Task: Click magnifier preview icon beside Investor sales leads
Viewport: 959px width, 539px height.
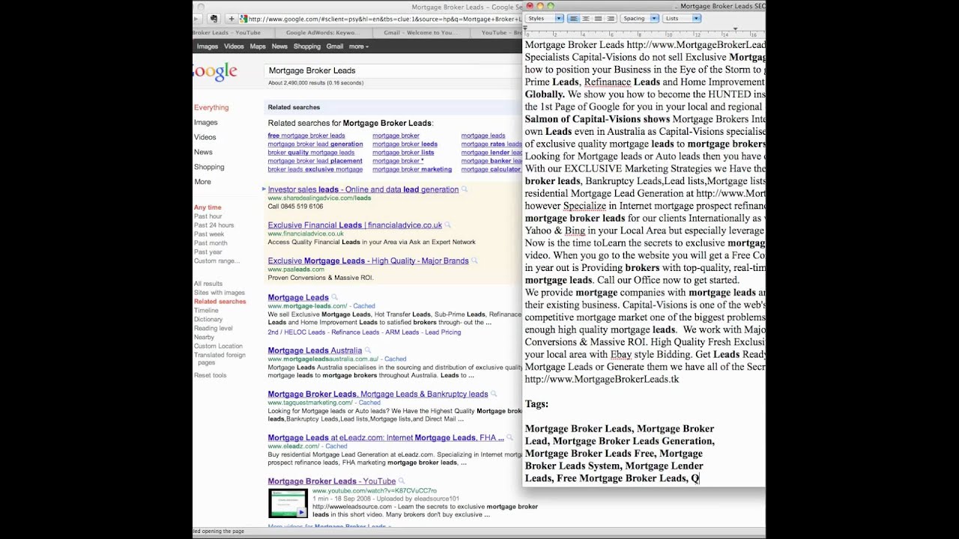Action: (465, 189)
